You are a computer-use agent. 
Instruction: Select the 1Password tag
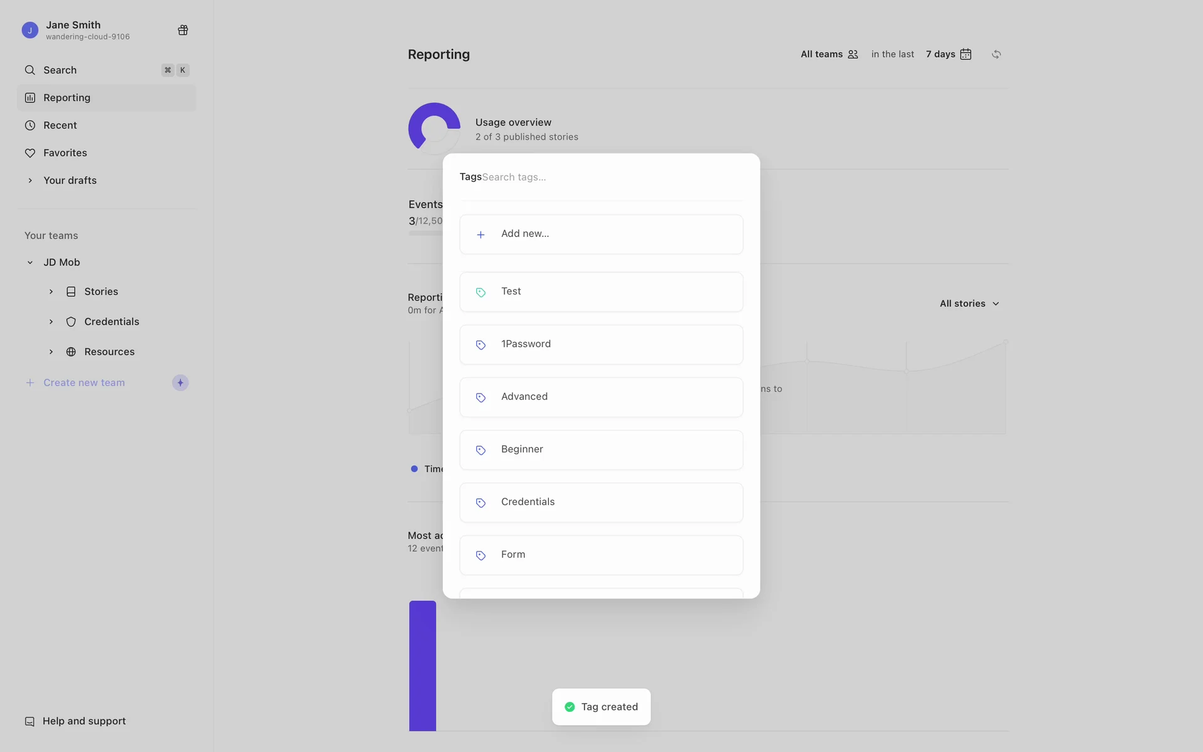coord(600,345)
